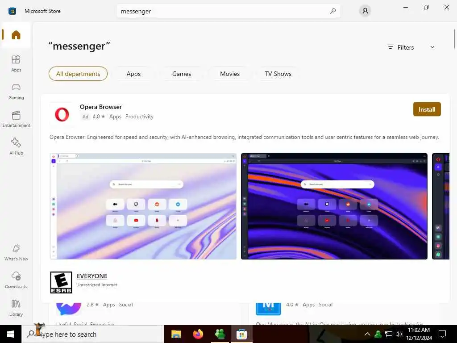Click the EVERYONE rating link

pos(92,276)
